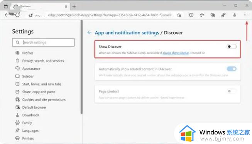Close the Settings browser tab
The width and height of the screenshot is (252, 144).
66,7
